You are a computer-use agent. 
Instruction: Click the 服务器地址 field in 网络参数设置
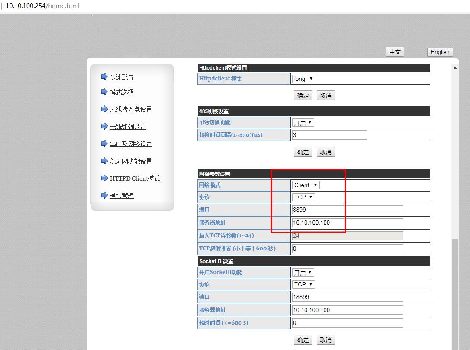point(348,223)
